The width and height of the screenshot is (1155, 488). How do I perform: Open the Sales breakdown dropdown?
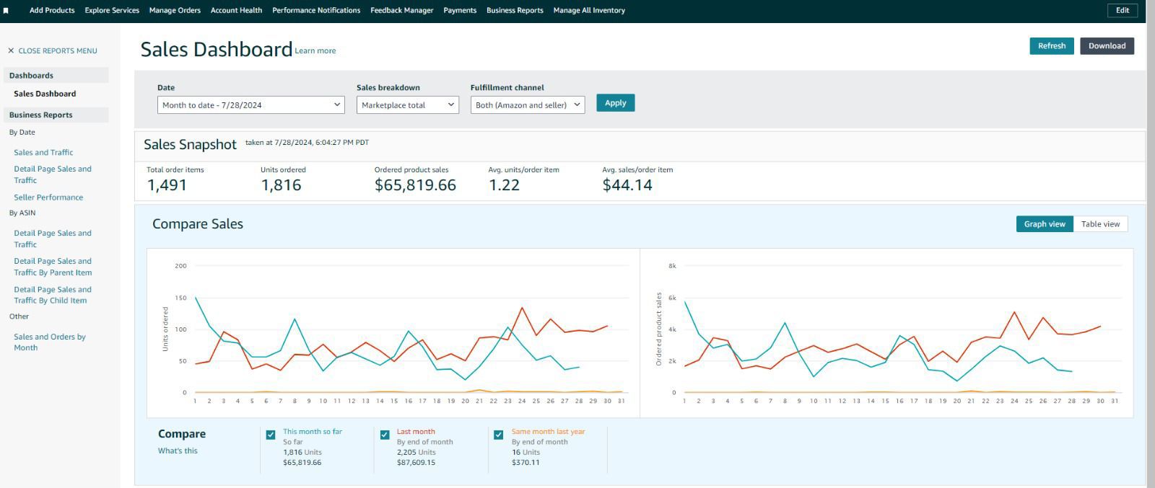[408, 105]
